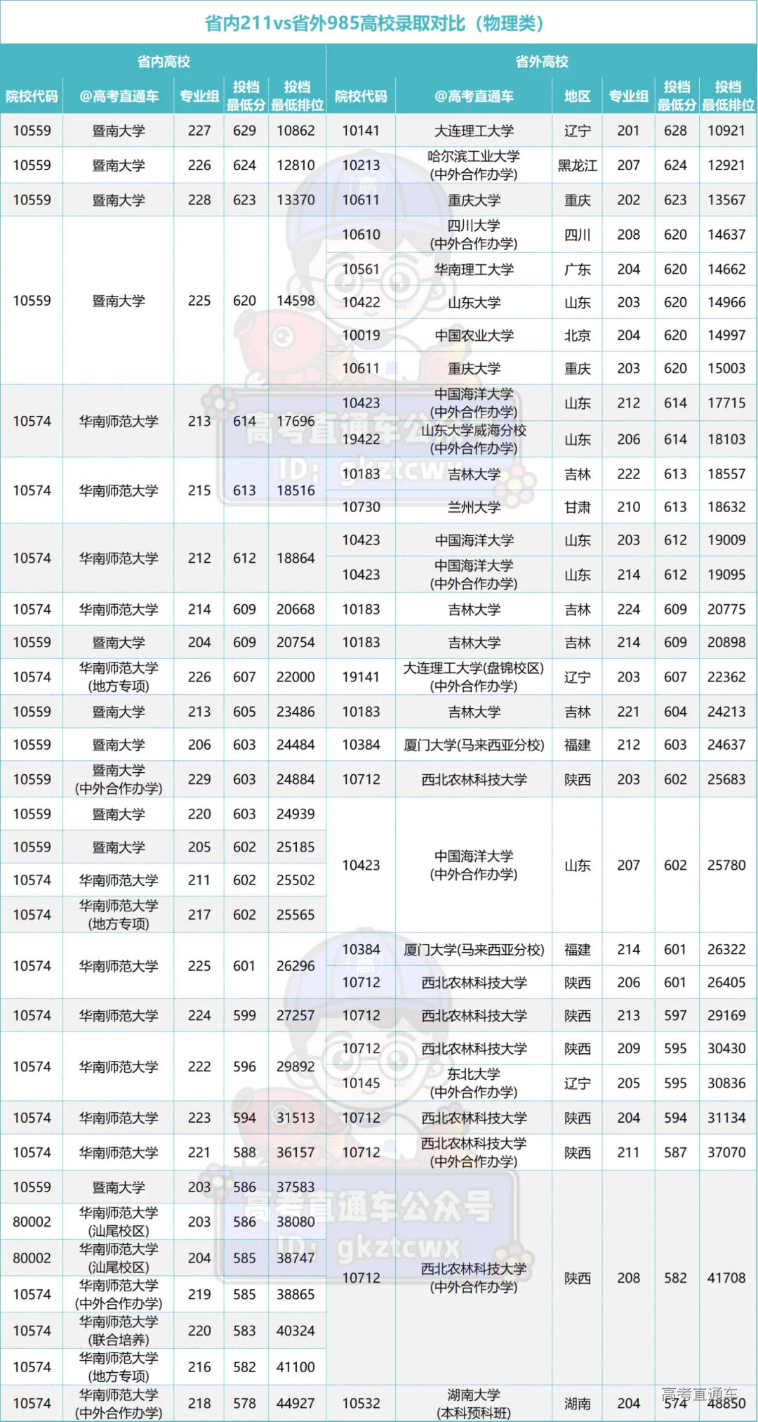Click 投档最低分 header under 省外高校
Viewport: 758px width, 1422px height.
click(x=677, y=96)
